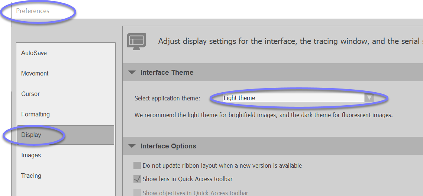Open the Images preferences category
This screenshot has height=196, width=423.
(x=31, y=155)
